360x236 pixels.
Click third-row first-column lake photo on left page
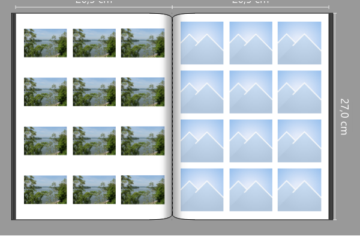pos(45,141)
